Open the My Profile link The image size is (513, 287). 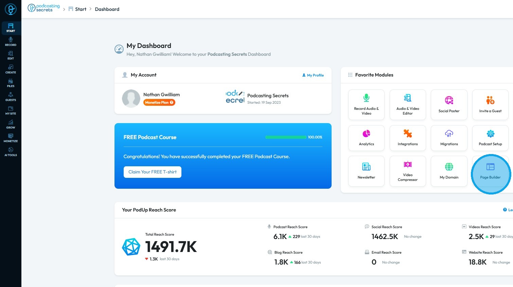(x=313, y=75)
